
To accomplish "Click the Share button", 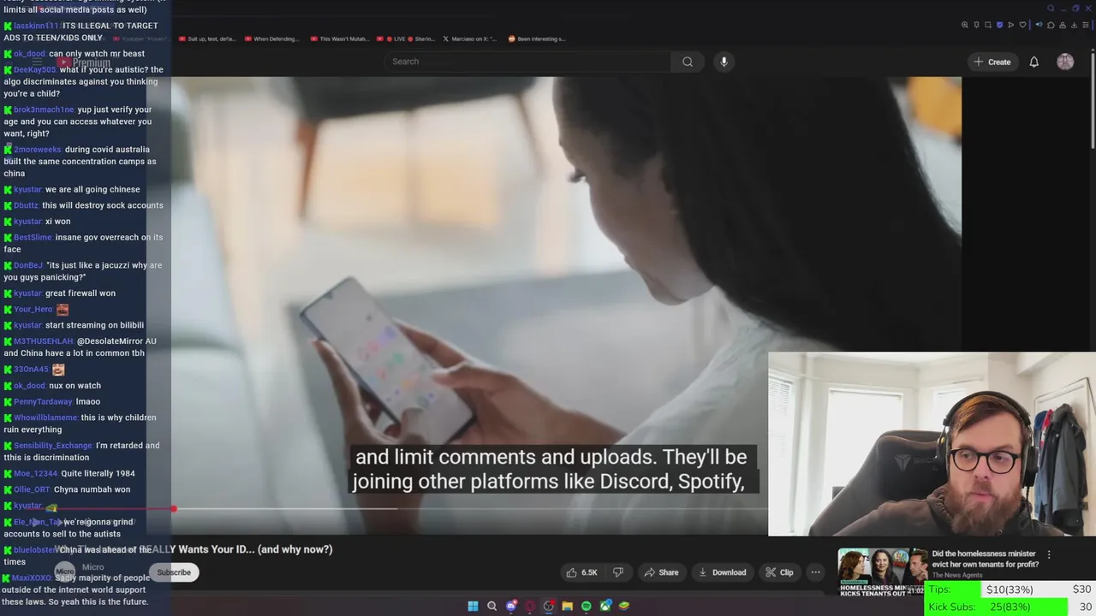I will click(661, 572).
